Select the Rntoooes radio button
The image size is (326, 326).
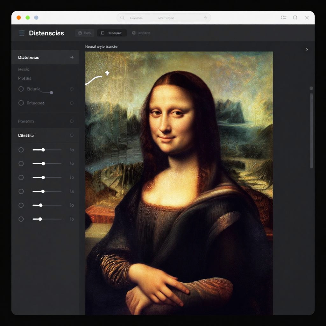click(21, 103)
